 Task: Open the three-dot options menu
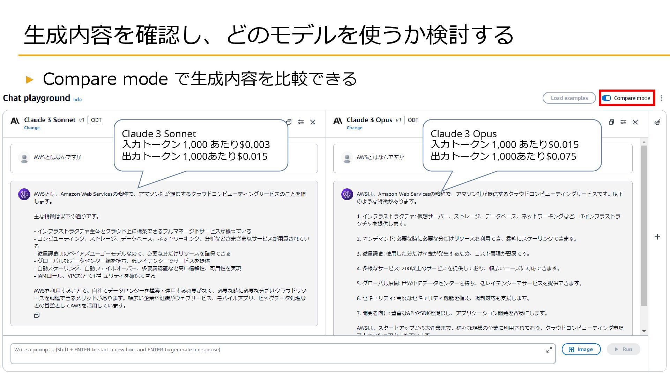click(661, 98)
